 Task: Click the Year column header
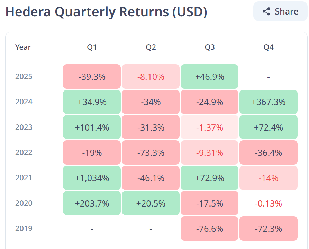point(23,47)
